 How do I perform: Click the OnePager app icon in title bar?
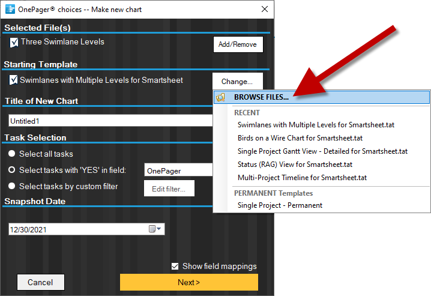[x=10, y=9]
